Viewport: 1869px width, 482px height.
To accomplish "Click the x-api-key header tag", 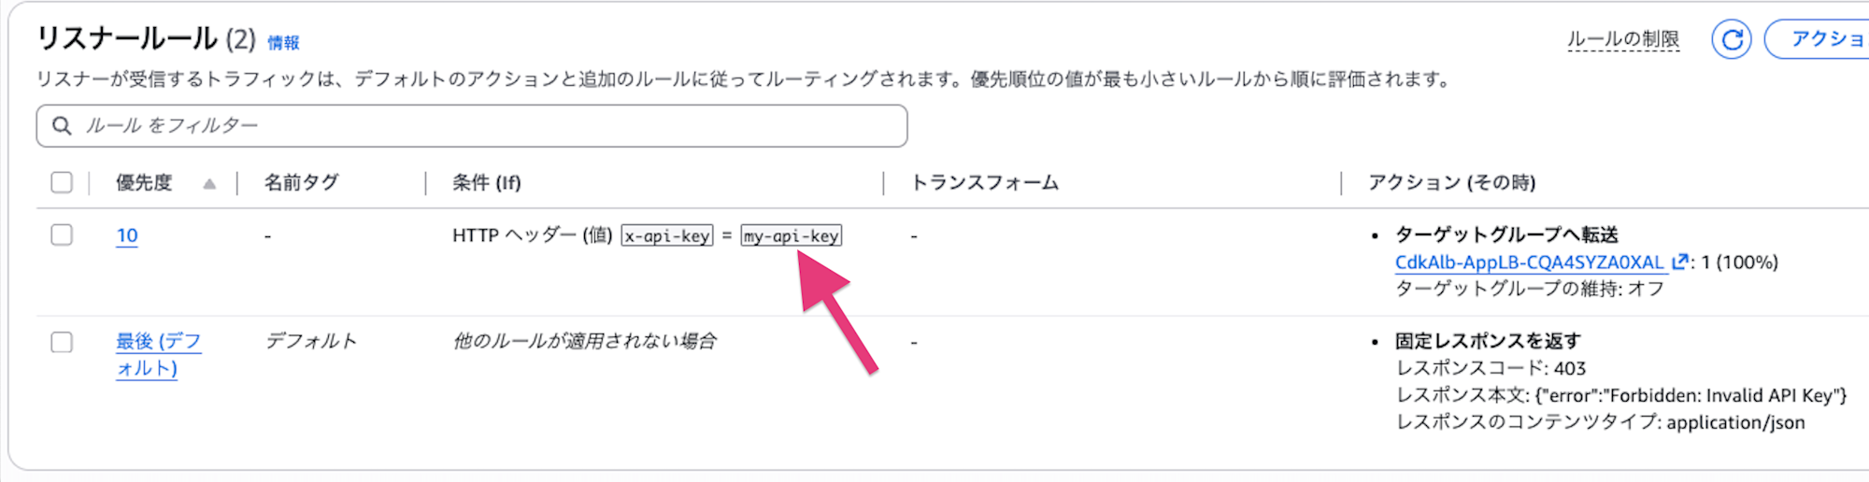I will [x=667, y=236].
